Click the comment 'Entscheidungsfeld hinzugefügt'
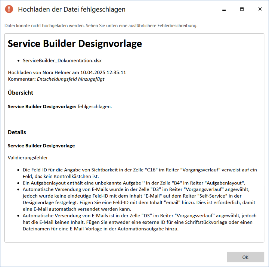Screen dimensions: 269x267 70,79
